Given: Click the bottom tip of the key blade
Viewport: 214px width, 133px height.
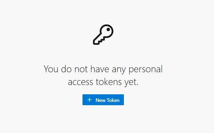Looking at the screenshot, I should point(96,43).
